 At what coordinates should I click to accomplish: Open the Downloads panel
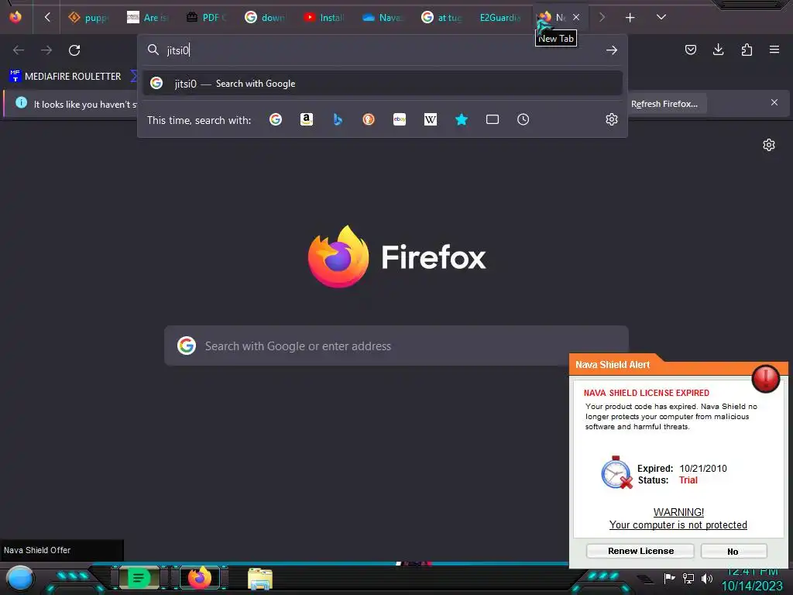pyautogui.click(x=718, y=50)
